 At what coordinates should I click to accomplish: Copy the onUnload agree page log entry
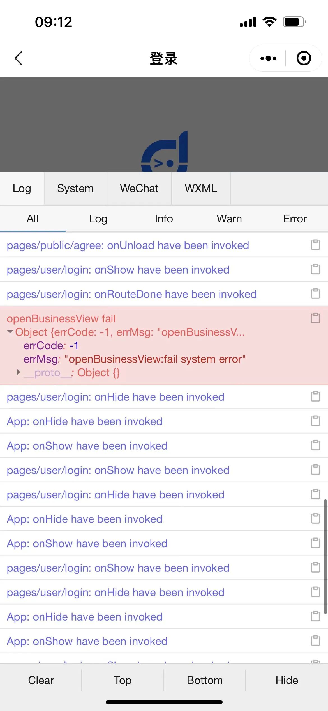tap(315, 245)
